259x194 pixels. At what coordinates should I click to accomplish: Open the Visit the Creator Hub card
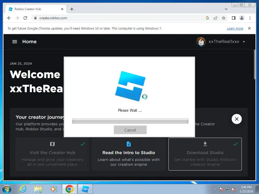[52, 154]
